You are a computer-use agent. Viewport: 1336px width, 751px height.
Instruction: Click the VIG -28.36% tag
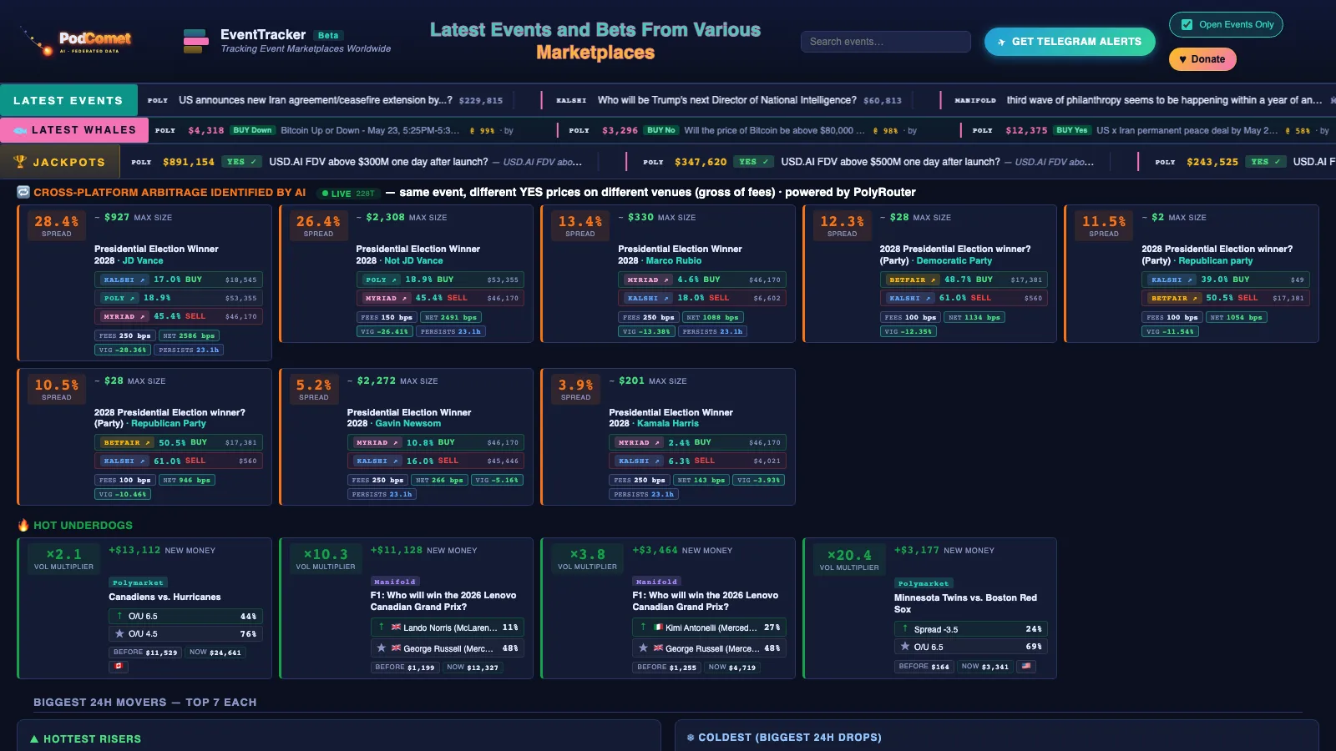point(122,350)
